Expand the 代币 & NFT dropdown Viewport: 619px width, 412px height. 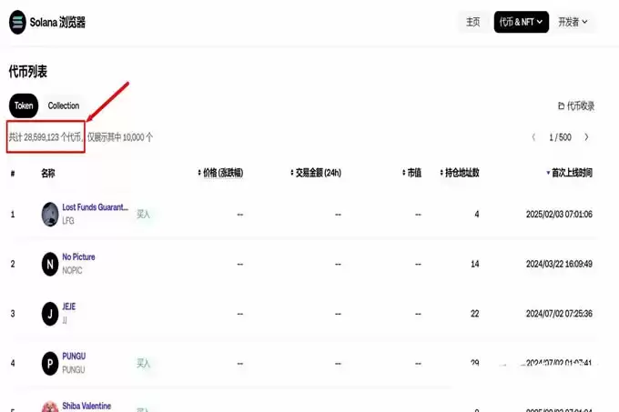coord(521,22)
